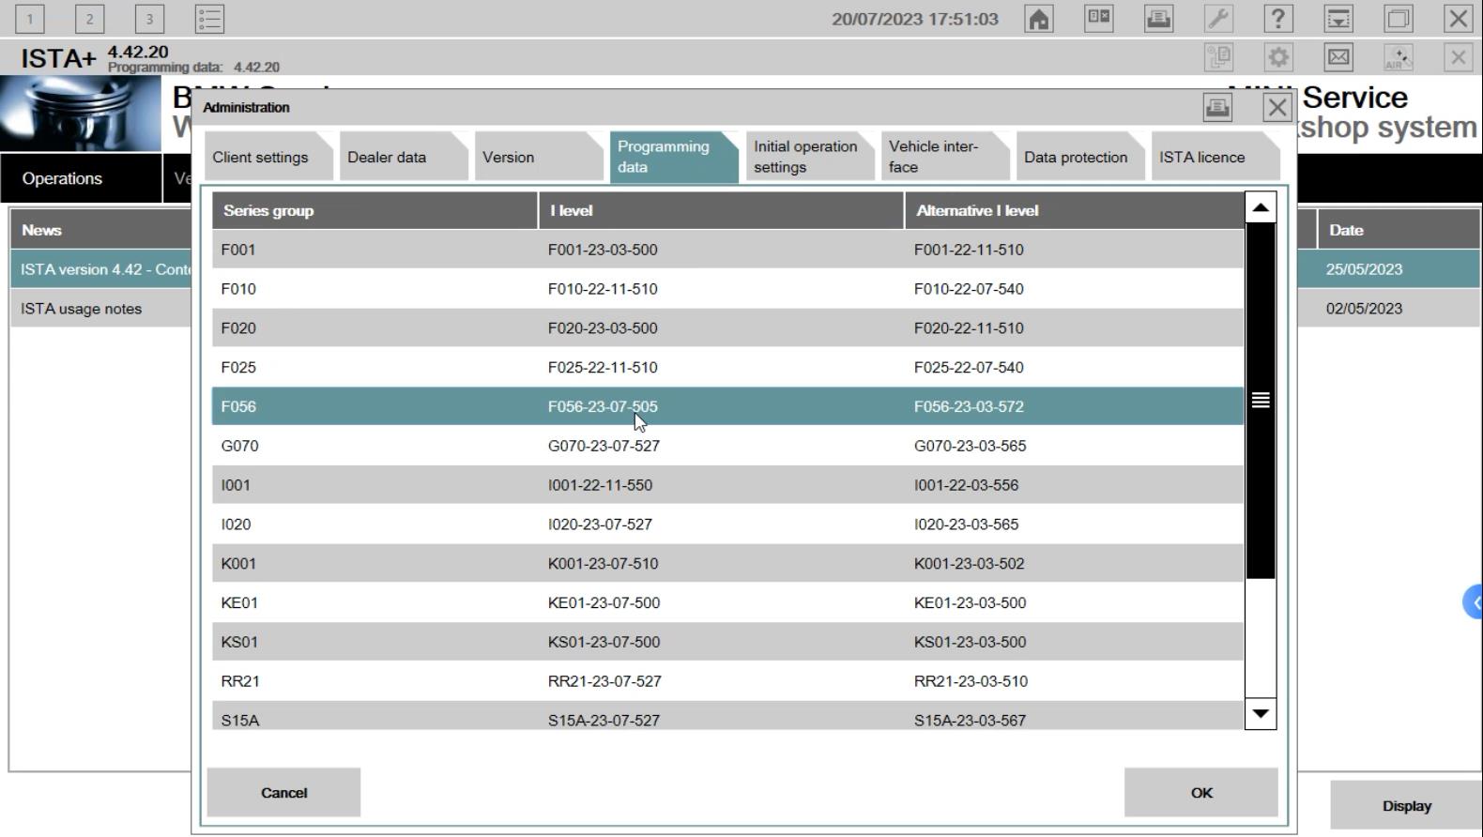Select the Programming data tab
This screenshot has width=1483, height=837.
(674, 157)
